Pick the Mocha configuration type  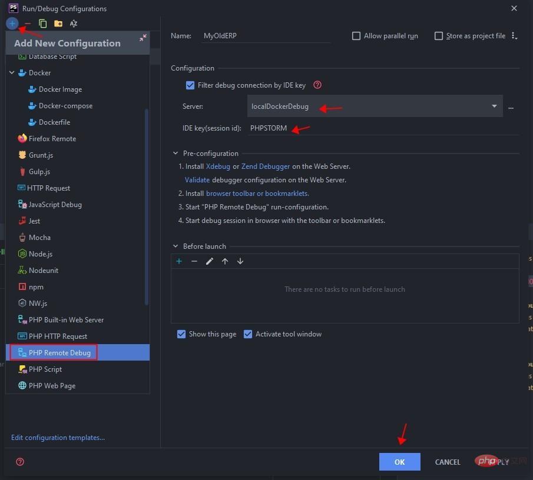pos(78,237)
